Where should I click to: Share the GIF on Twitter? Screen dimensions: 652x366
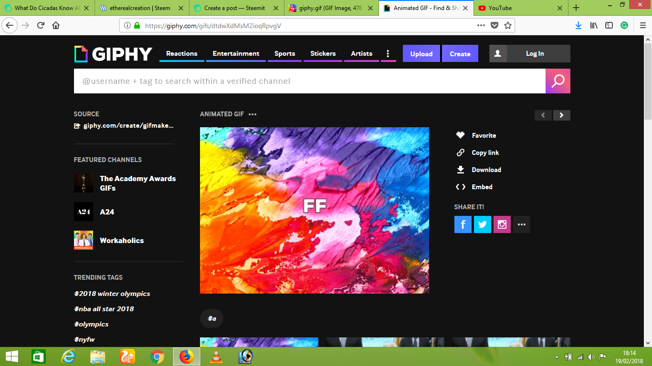[482, 224]
